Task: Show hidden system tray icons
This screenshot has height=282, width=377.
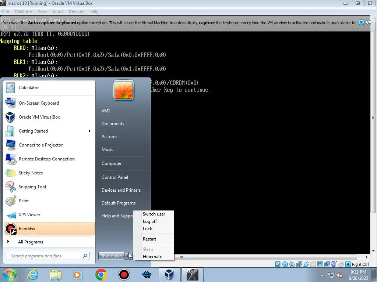Action: tap(322, 275)
